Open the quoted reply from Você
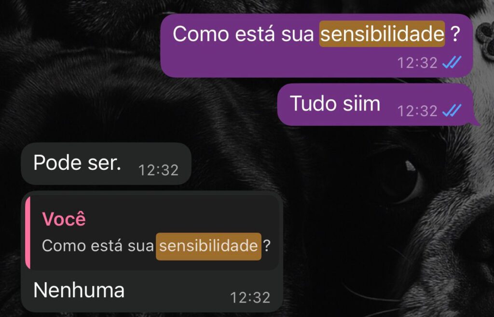The image size is (494, 317). pyautogui.click(x=152, y=233)
